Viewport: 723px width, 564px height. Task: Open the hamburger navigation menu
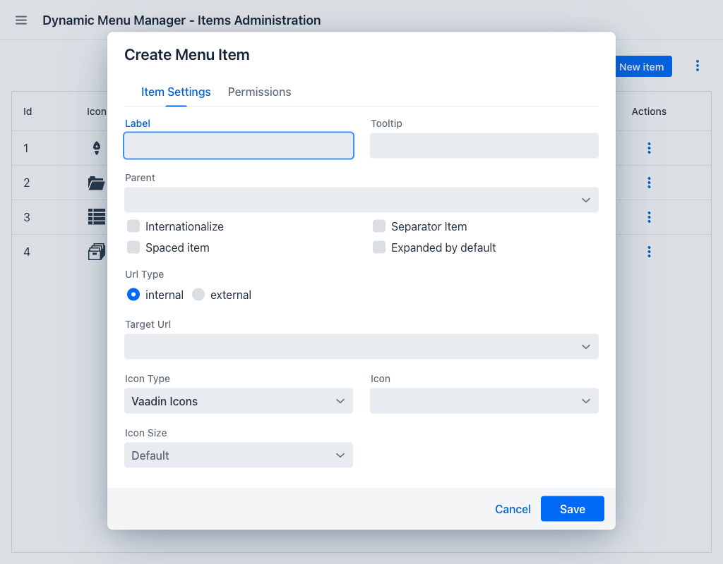pos(21,20)
